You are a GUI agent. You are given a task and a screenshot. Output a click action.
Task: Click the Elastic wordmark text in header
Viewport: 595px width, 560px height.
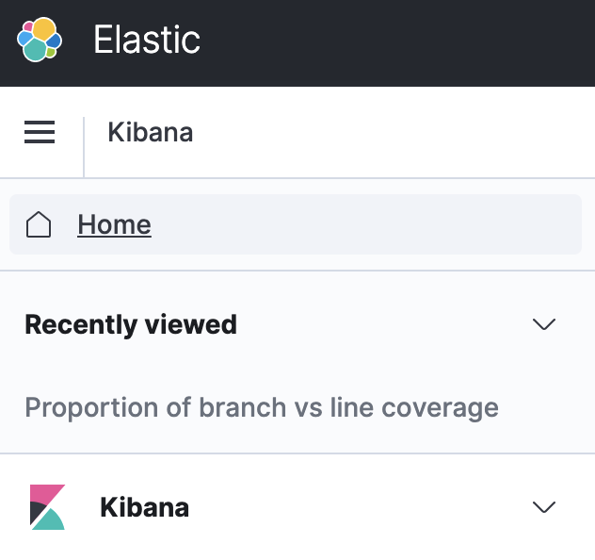(147, 41)
